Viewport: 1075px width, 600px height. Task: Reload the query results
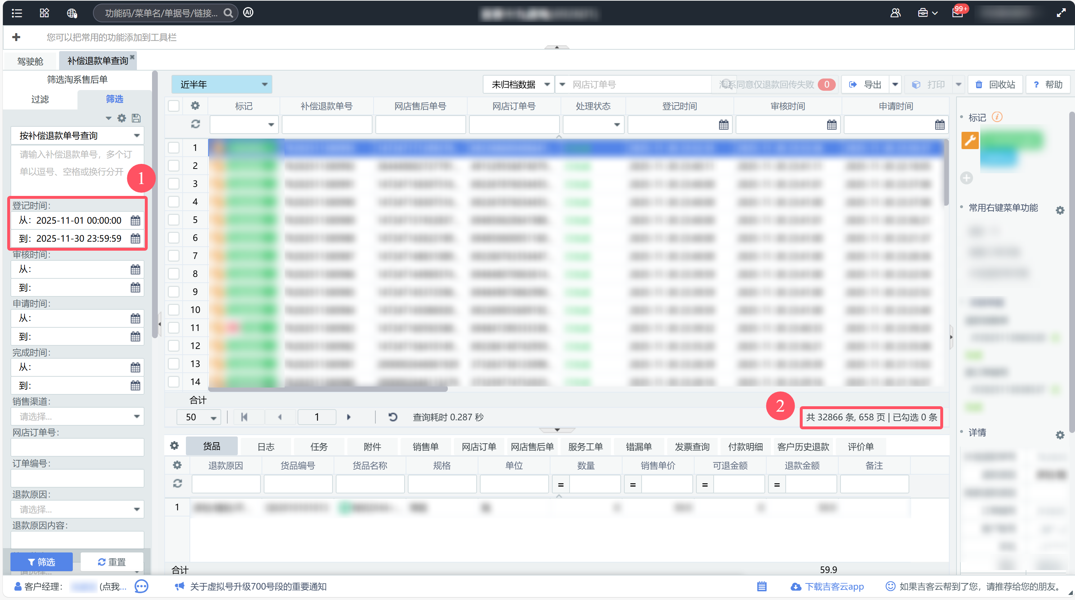(393, 417)
